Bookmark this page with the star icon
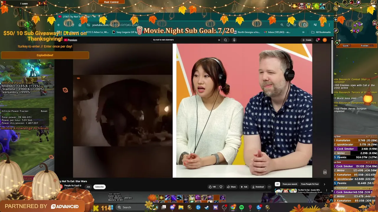Screen dimensions: 378x212 (x=294, y=25)
